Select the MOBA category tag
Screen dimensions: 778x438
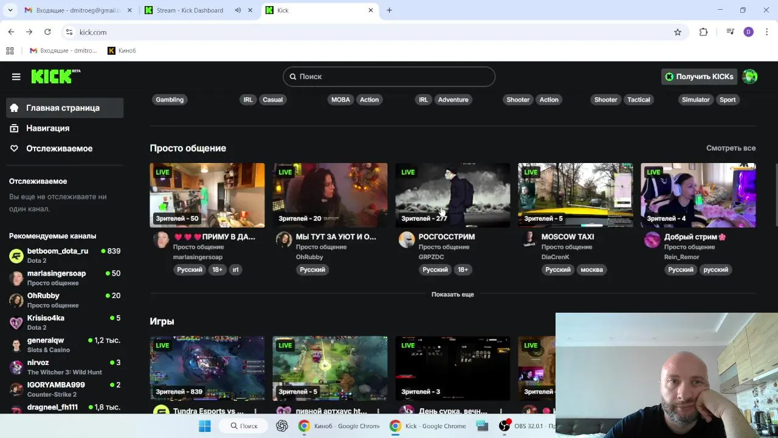tap(340, 100)
